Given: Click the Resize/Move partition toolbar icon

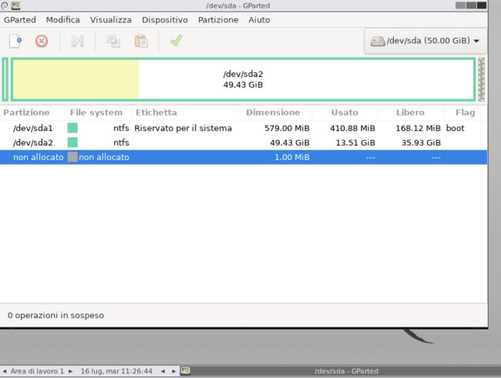Looking at the screenshot, I should (76, 42).
